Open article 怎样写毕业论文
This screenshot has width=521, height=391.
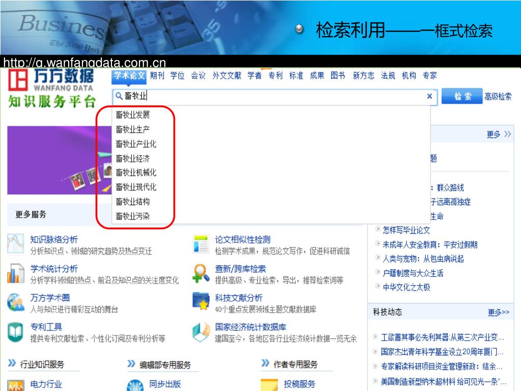[407, 230]
